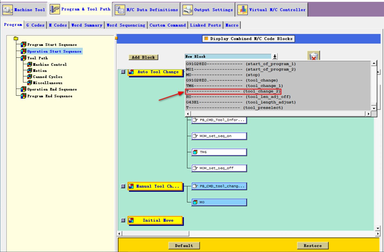This screenshot has width=384, height=252.
Task: Collapse the Auto Tool Change event
Action: click(123, 72)
